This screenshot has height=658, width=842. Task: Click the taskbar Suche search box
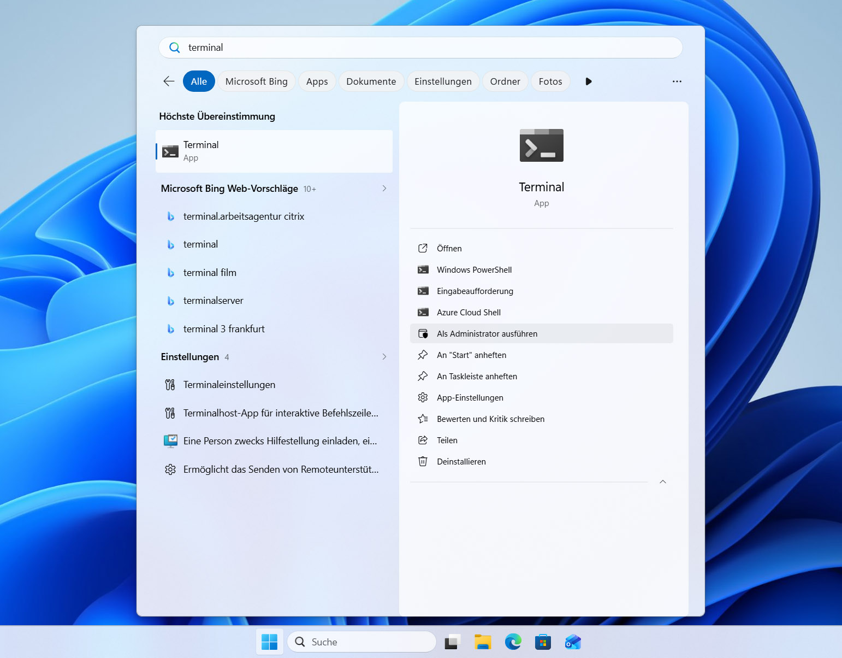click(361, 642)
